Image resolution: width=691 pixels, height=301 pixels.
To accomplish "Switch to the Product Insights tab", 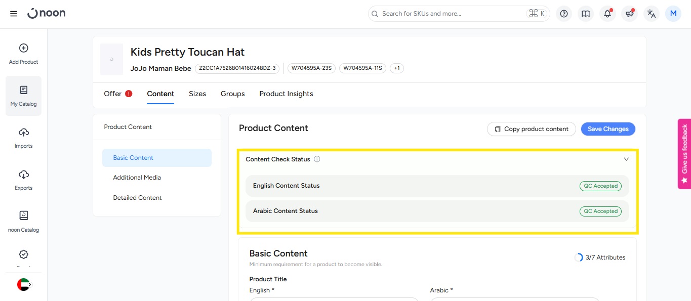I will pyautogui.click(x=286, y=94).
